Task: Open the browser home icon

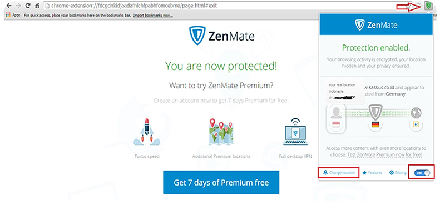Action: (x=37, y=6)
